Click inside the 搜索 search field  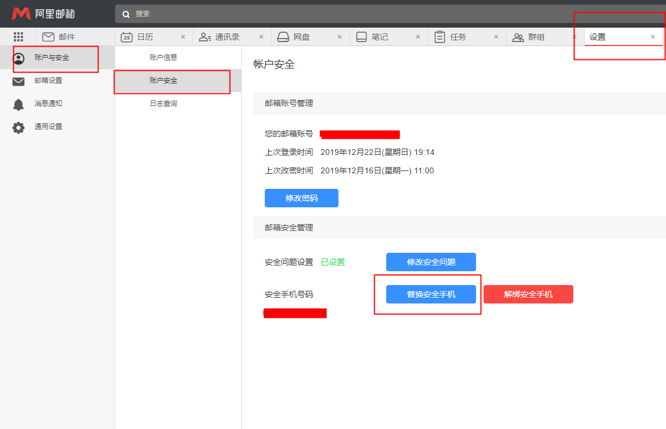coord(230,13)
